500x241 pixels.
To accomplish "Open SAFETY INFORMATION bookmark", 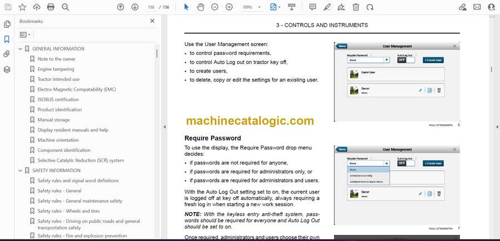I will [57, 171].
